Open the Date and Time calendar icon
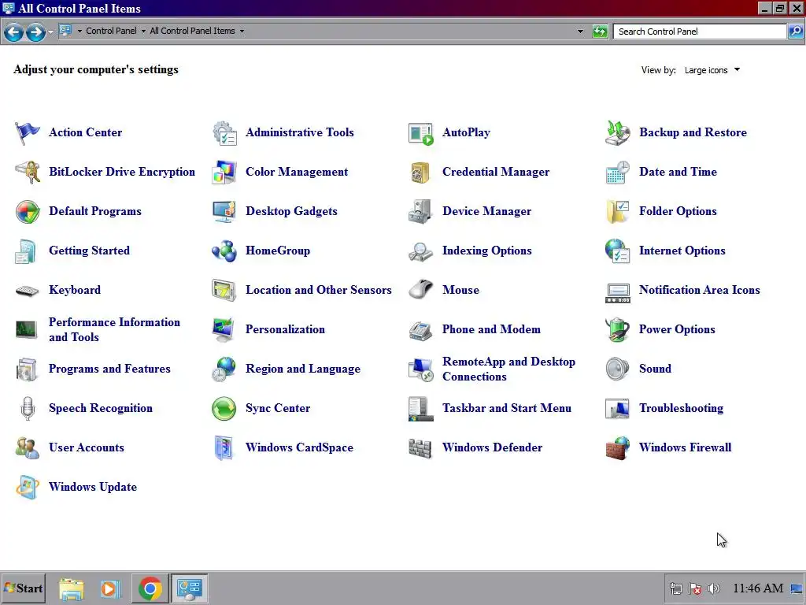 617,172
